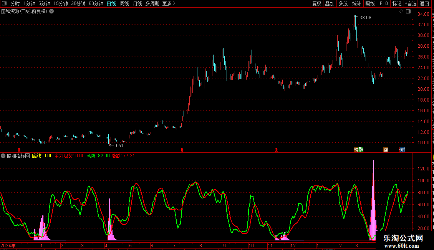
Task: Select the 30分钟 period tab
Action: point(78,3)
